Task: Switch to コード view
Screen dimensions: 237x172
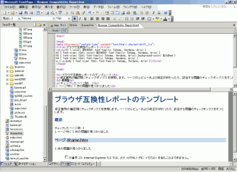Action: coord(75,164)
